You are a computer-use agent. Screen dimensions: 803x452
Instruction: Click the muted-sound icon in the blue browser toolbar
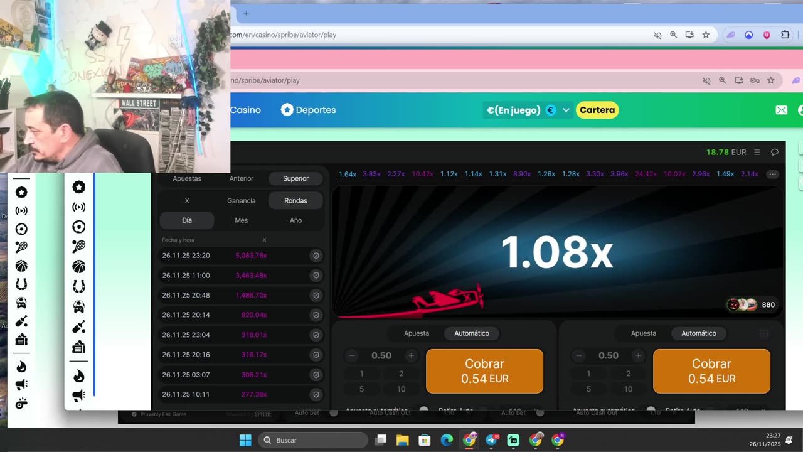tap(657, 35)
